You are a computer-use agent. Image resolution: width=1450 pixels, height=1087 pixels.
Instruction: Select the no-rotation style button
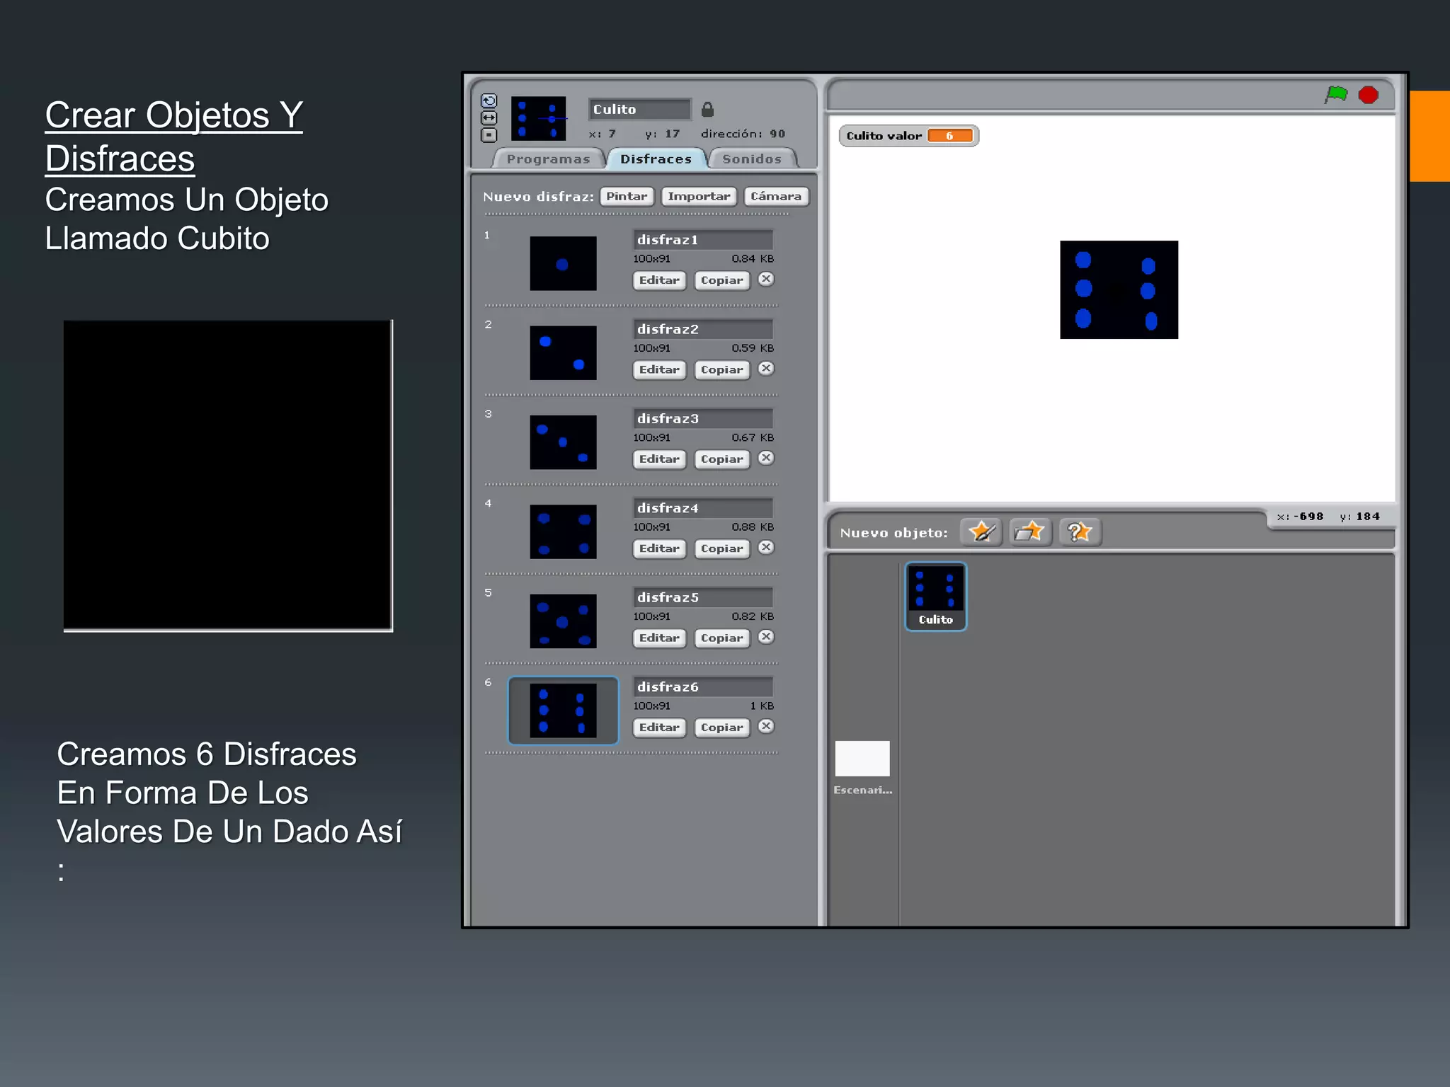(x=489, y=134)
